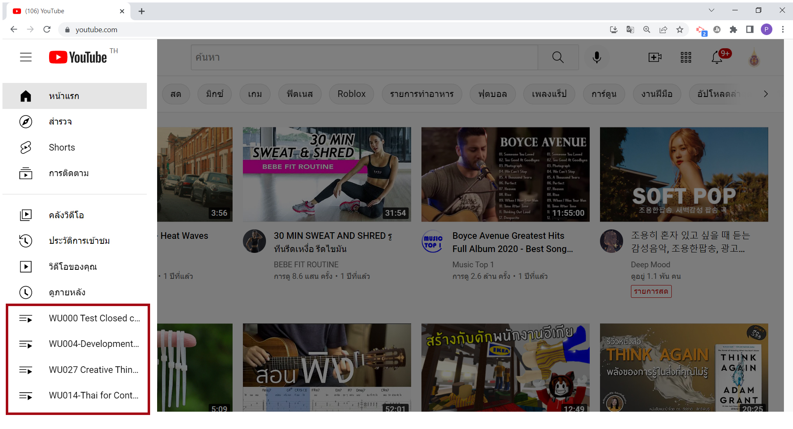Screen dimensions: 793x429
Task: Open the account avatar menu
Action: tap(754, 57)
